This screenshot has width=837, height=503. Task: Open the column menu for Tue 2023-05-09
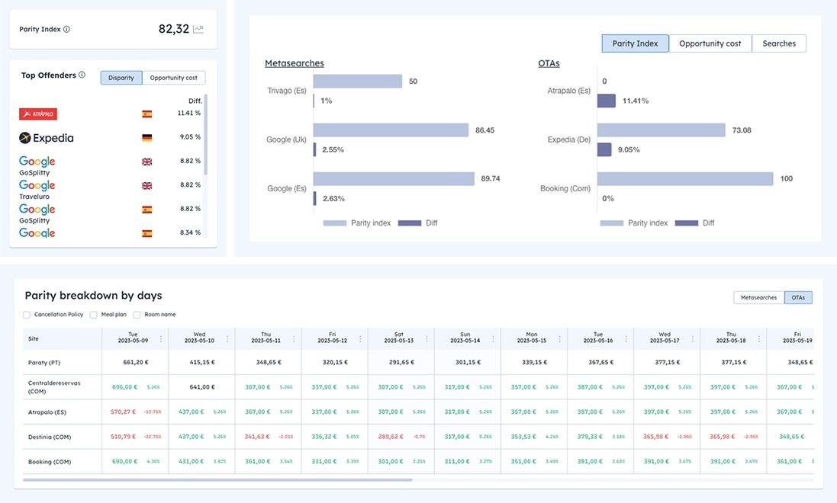click(x=161, y=338)
